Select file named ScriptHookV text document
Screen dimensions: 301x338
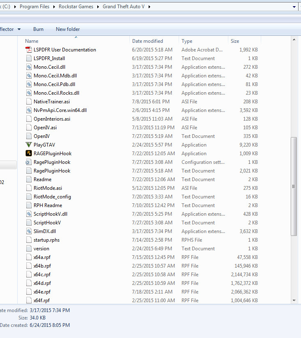click(47, 223)
